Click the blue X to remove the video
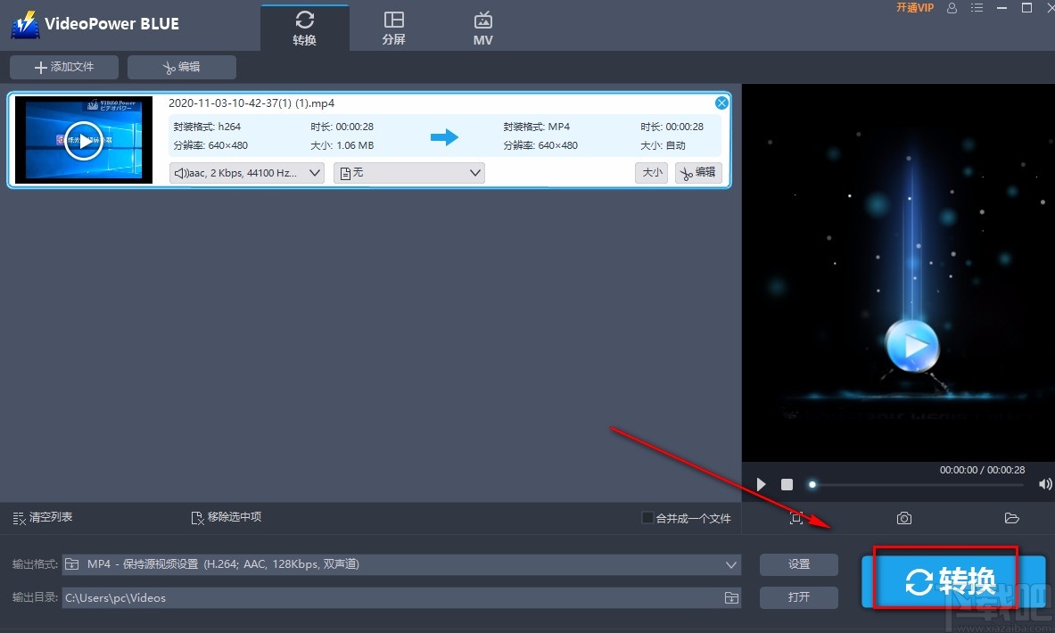Viewport: 1055px width, 633px height. 721,103
